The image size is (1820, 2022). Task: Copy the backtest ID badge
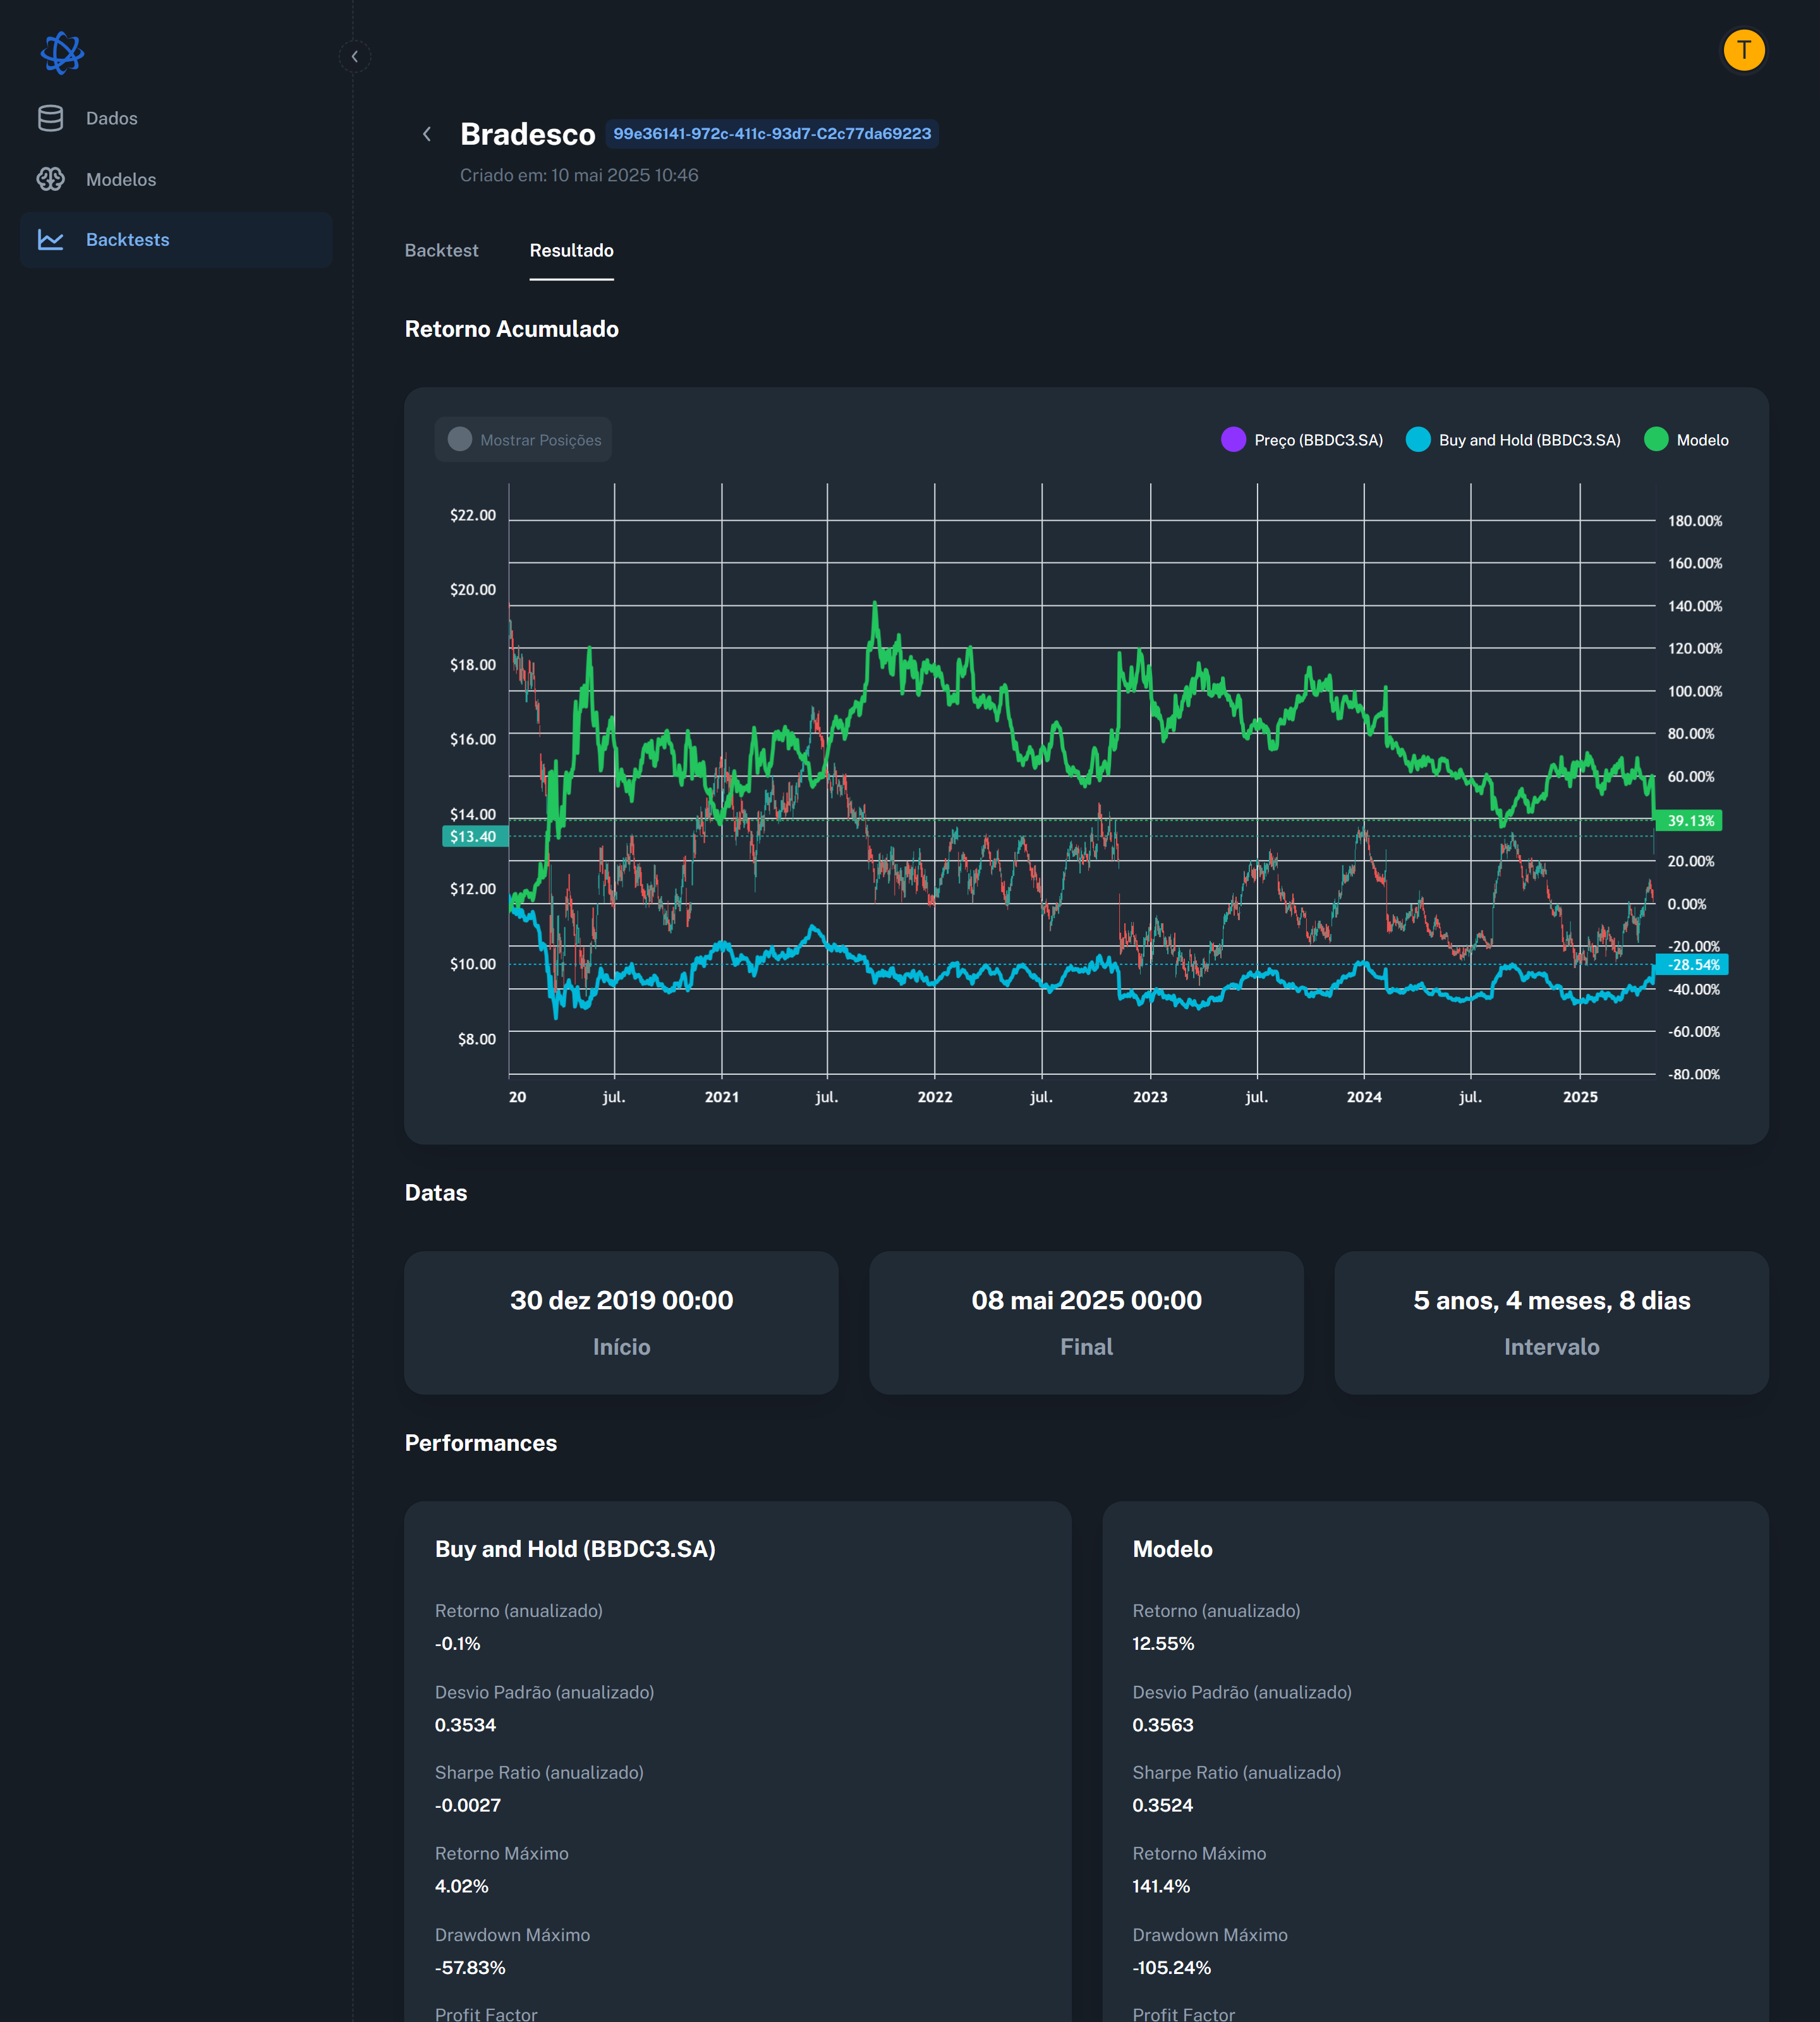coord(772,134)
